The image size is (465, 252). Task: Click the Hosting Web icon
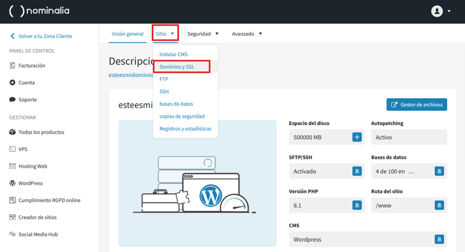click(x=12, y=166)
